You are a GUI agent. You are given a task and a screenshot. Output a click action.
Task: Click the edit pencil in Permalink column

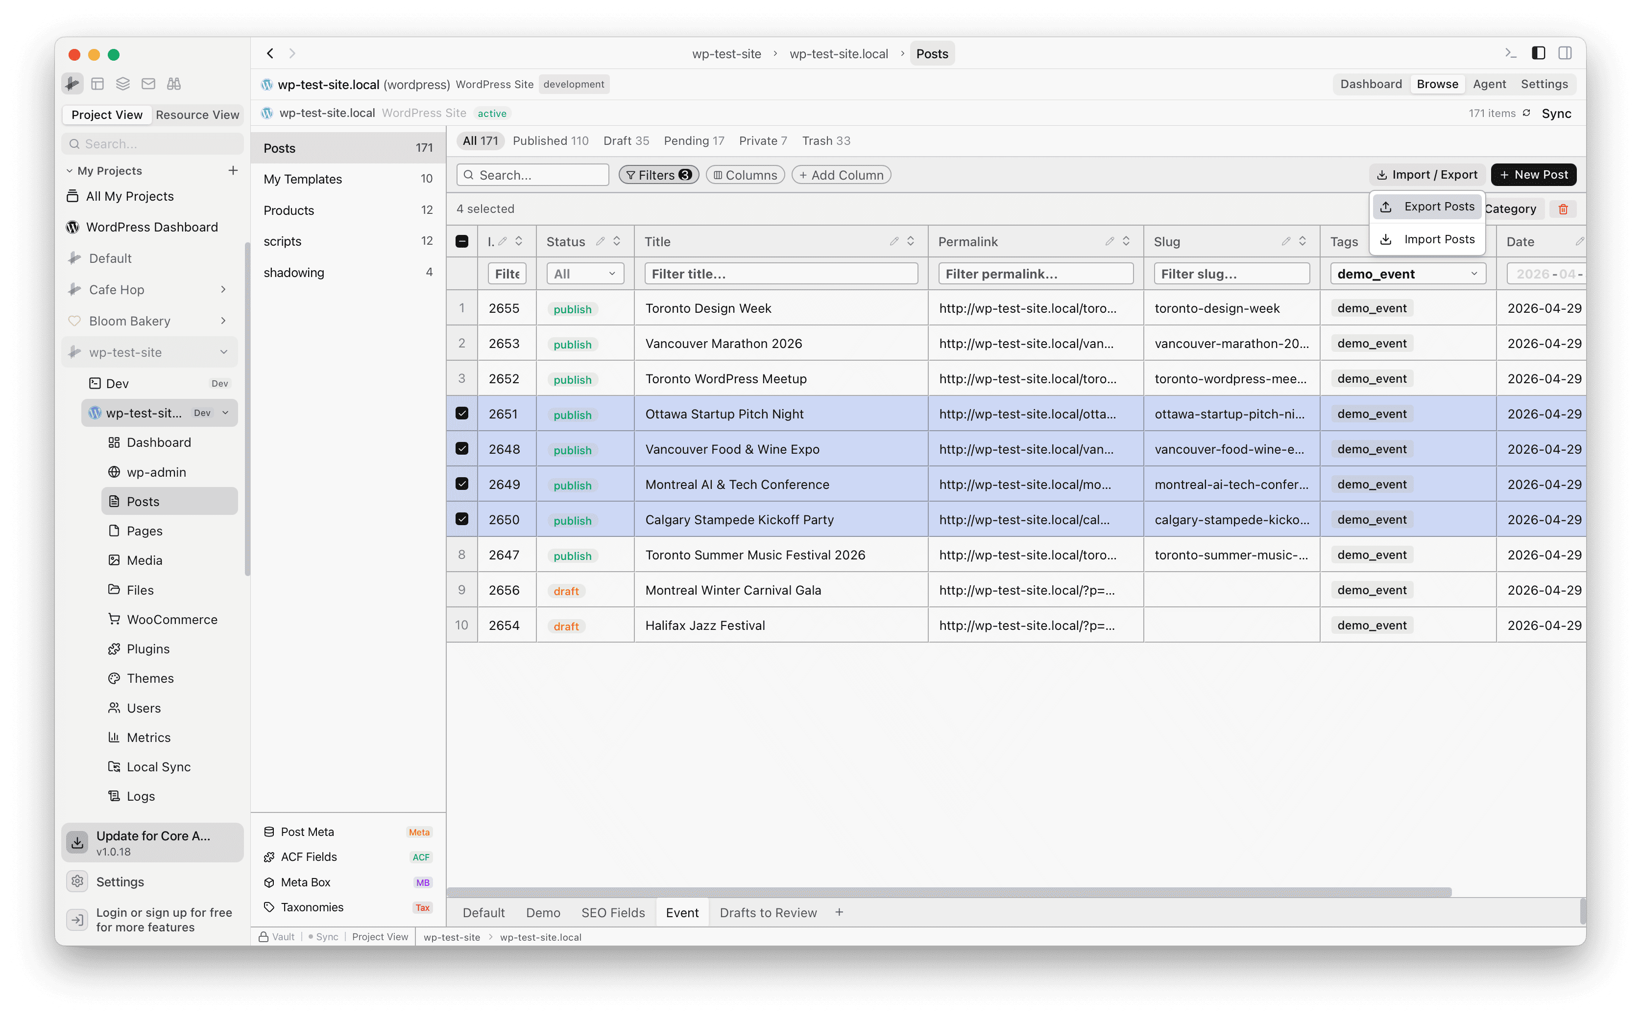[x=1110, y=241]
